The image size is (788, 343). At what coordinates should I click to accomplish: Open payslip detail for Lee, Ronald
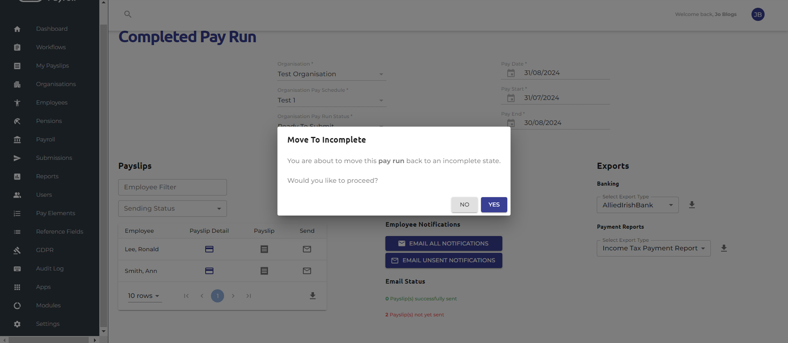click(209, 249)
